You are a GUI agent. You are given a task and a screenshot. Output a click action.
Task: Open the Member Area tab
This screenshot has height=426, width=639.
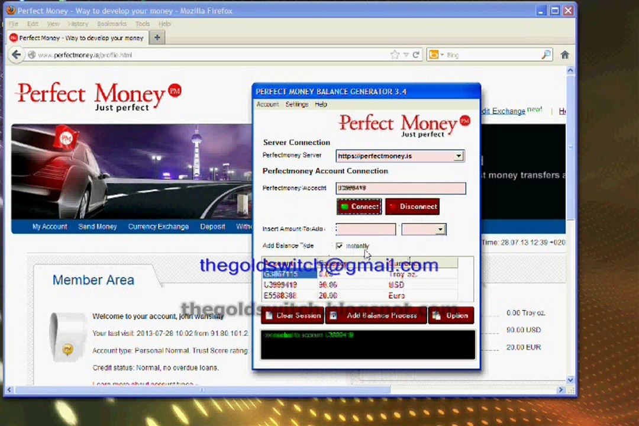[x=93, y=280]
